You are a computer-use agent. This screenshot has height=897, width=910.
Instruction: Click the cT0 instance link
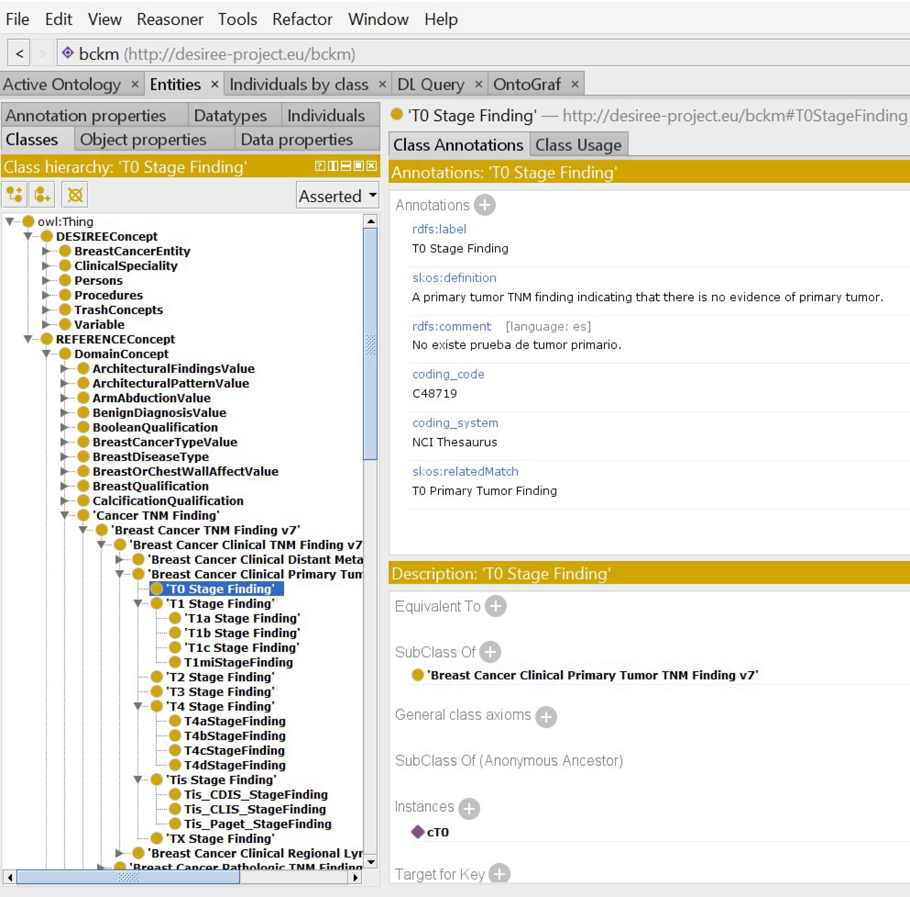point(438,832)
